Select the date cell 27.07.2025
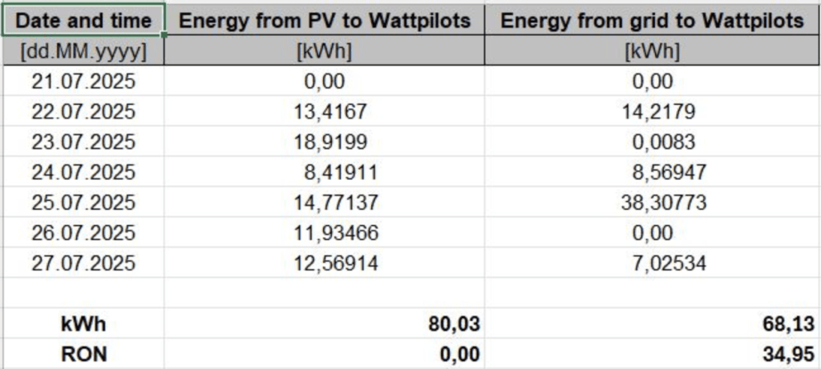Screen dimensions: 821x369 click(83, 263)
